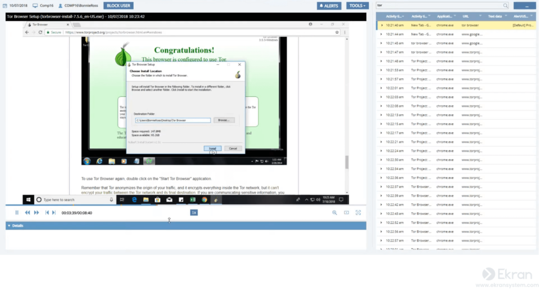This screenshot has height=301, width=539.
Task: Click the Destination Folder path field
Action: coord(173,121)
